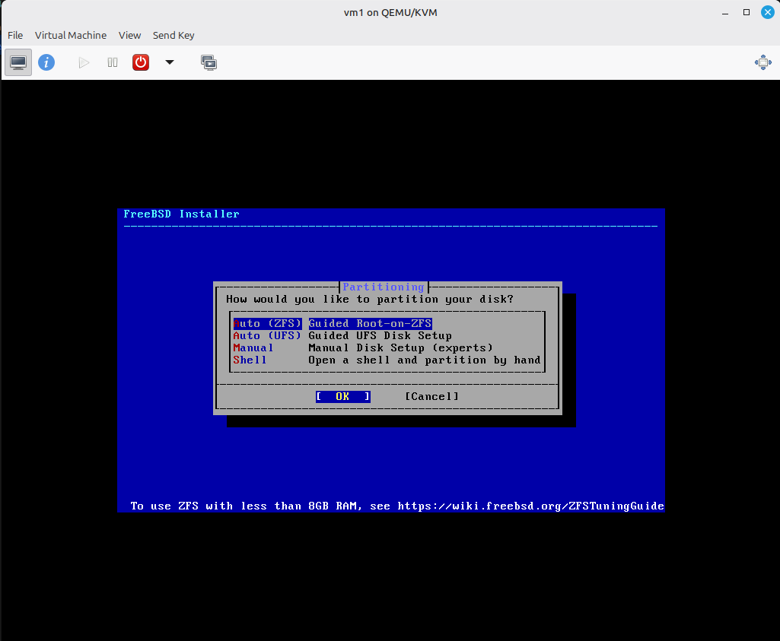This screenshot has height=641, width=780.
Task: Open the Send Key menu
Action: tap(174, 35)
